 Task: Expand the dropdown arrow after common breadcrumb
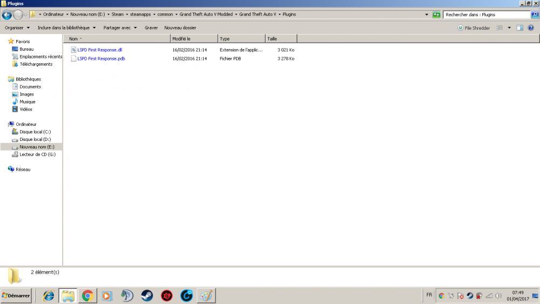177,15
